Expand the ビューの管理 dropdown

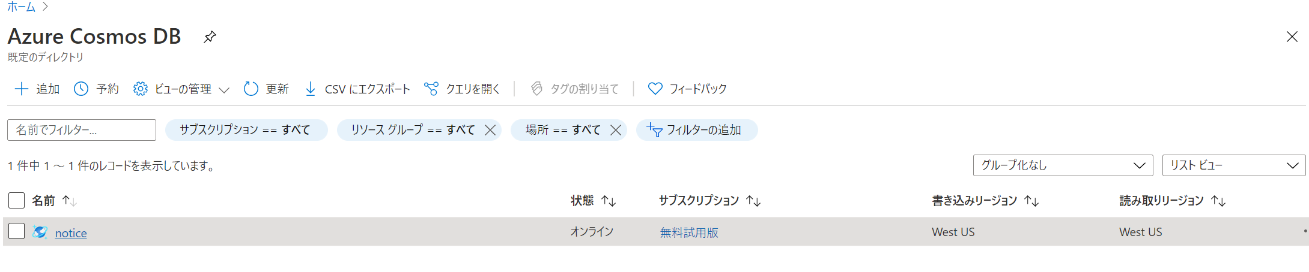(224, 90)
